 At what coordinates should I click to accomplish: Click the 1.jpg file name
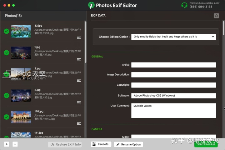tap(37, 47)
